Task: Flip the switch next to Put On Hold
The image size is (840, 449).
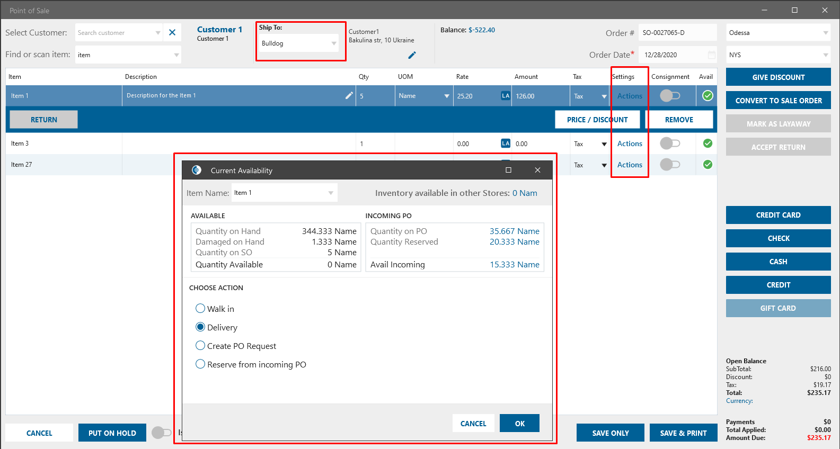Action: pos(162,433)
